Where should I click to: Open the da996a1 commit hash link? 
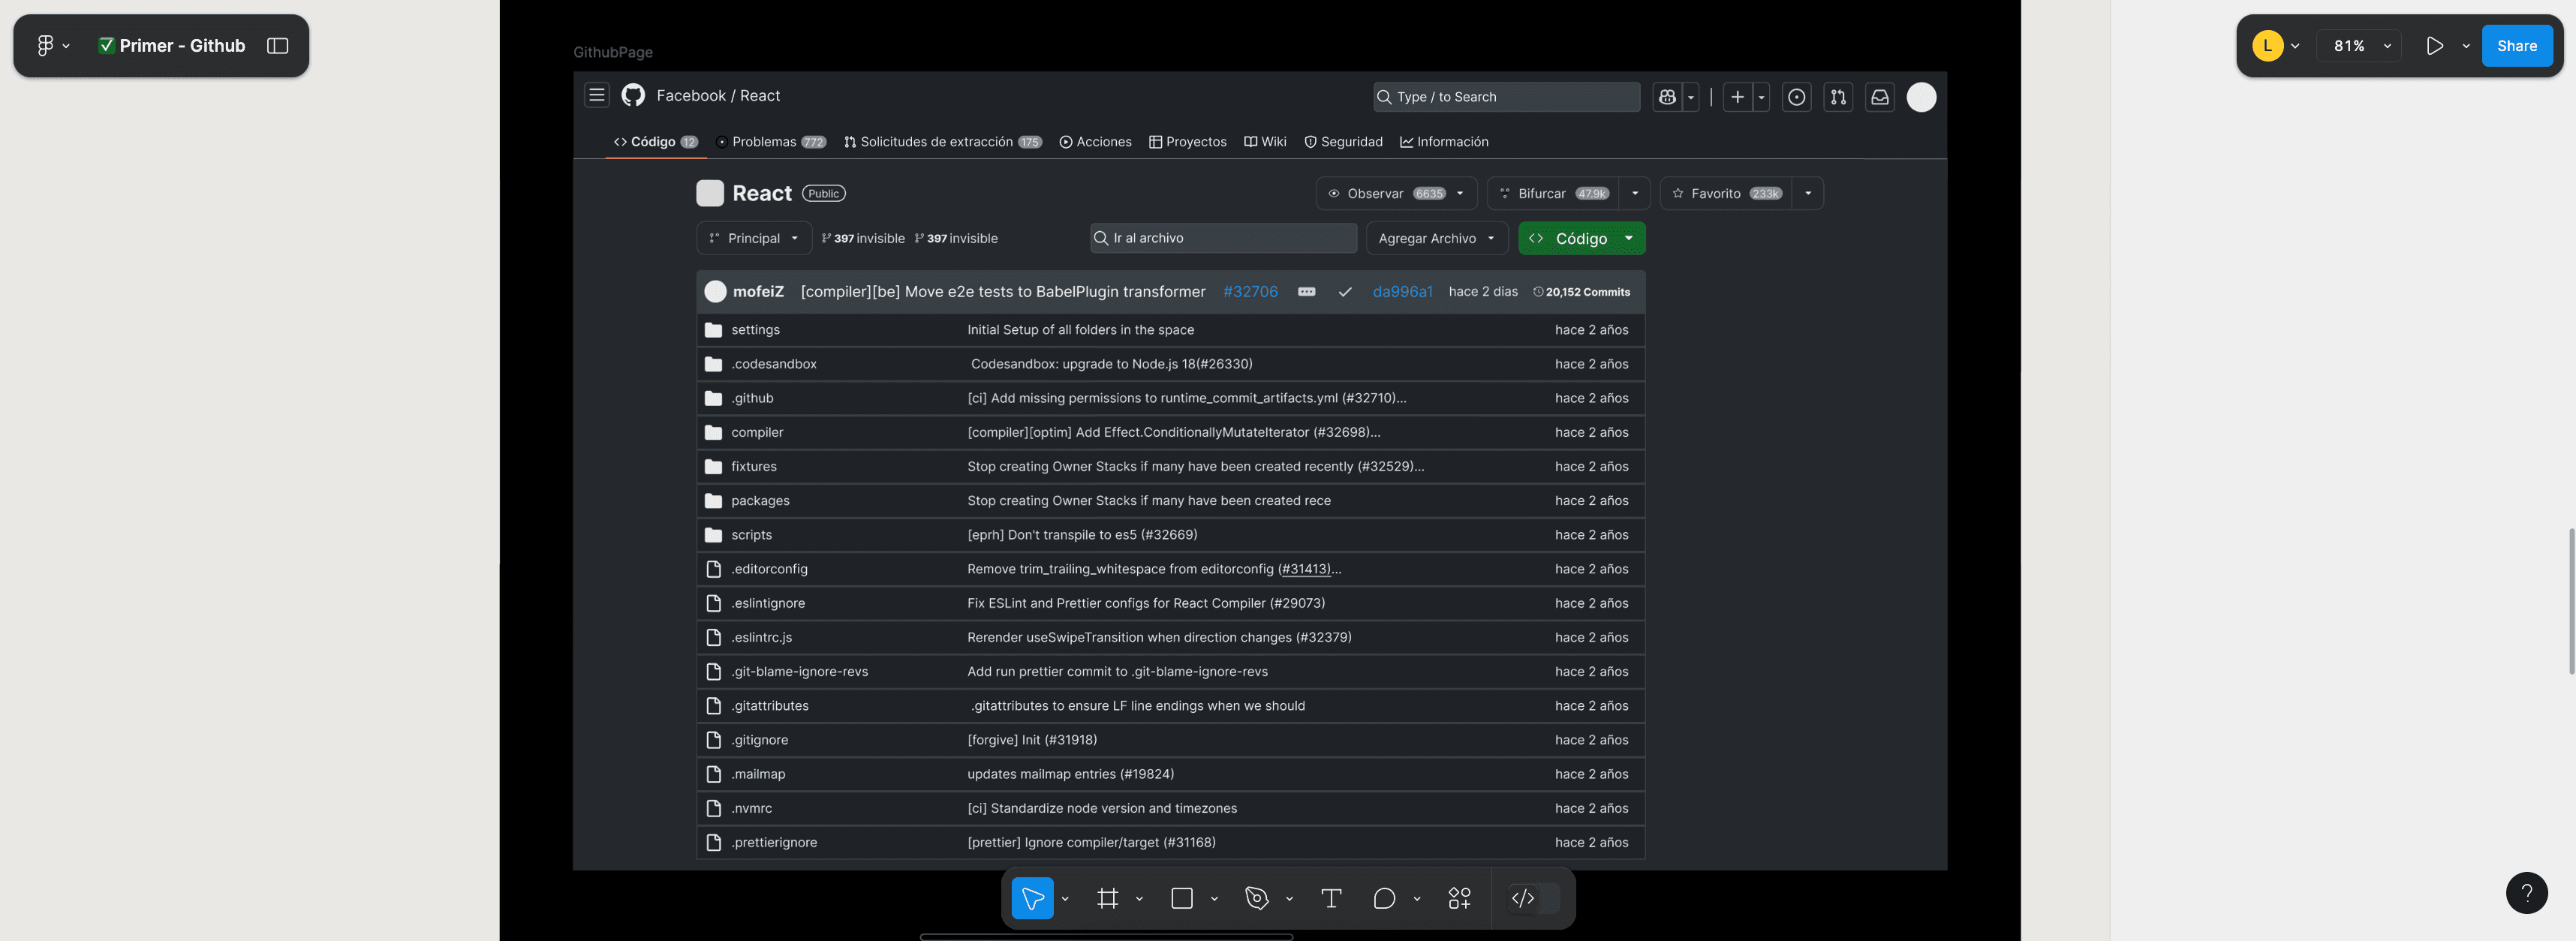pyautogui.click(x=1402, y=292)
